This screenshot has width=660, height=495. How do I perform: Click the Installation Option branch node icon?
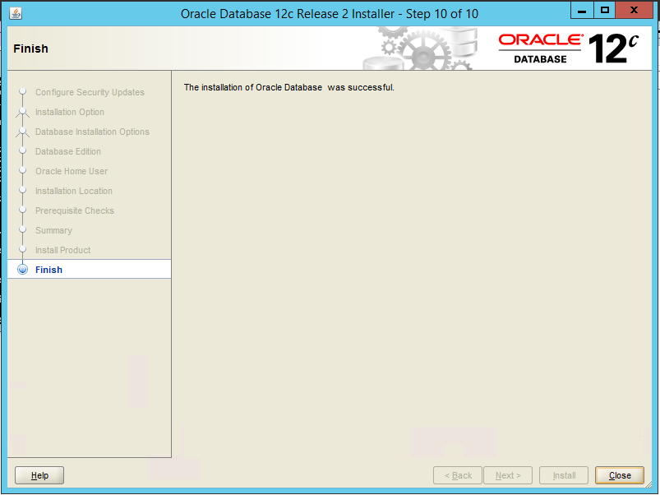pos(23,112)
